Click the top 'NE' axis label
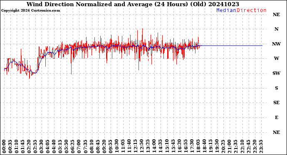287x155 pixels. tap(276, 14)
